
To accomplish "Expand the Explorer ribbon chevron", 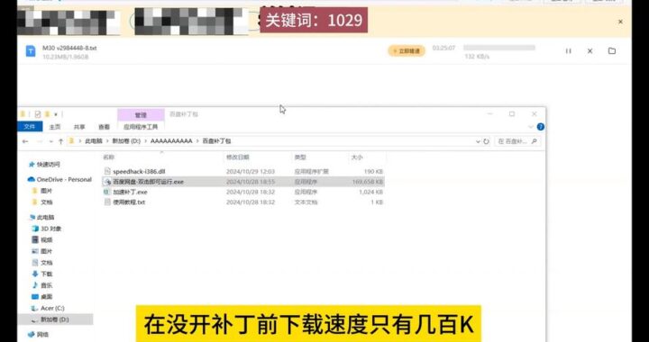I will 531,127.
